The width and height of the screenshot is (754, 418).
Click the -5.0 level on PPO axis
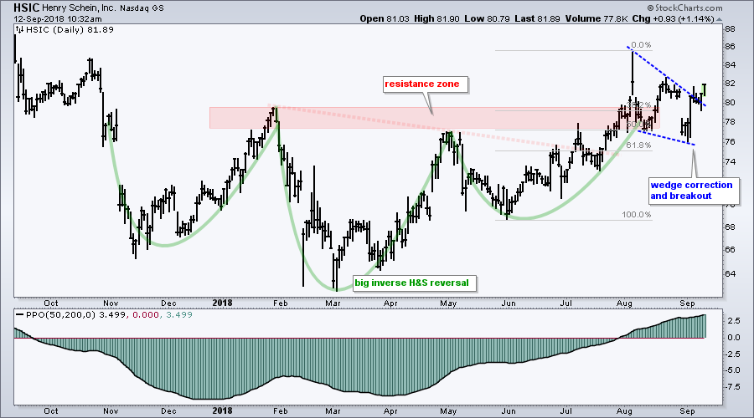click(733, 370)
